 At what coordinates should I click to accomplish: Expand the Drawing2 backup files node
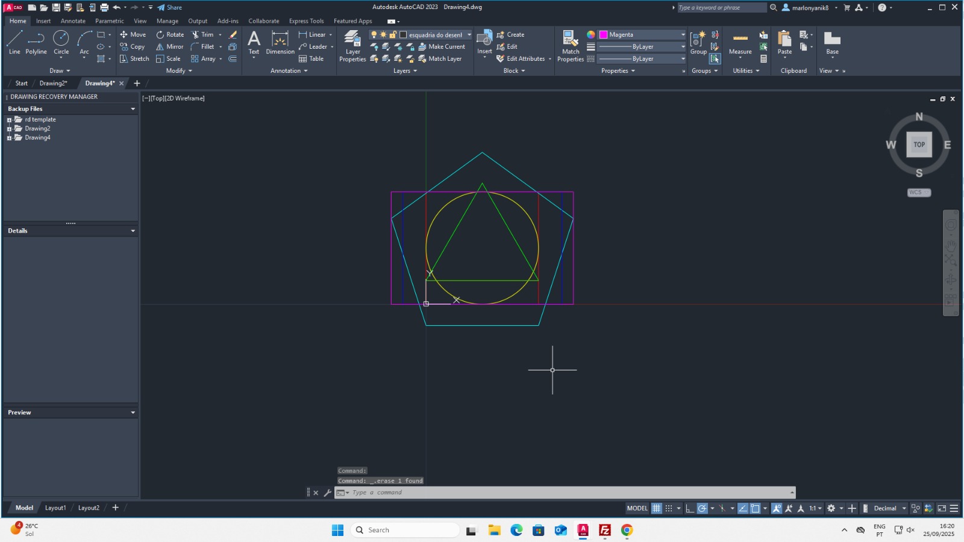point(10,129)
